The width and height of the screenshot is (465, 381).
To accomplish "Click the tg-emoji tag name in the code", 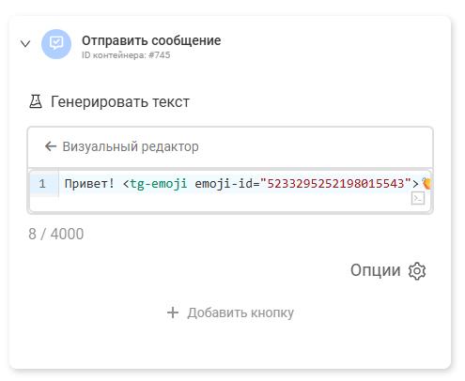I will point(159,184).
